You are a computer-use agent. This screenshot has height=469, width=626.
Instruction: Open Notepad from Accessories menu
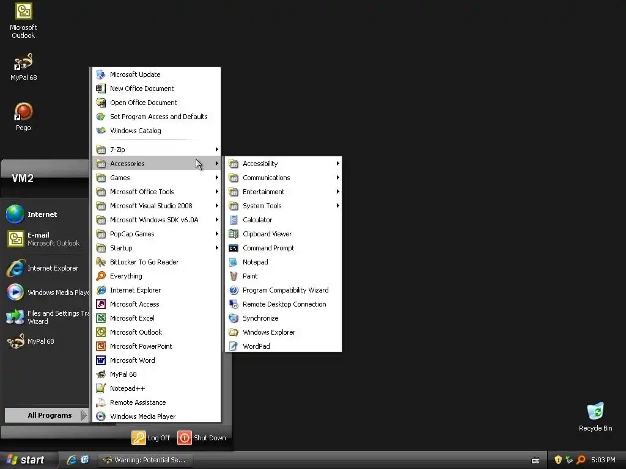[x=283, y=262]
